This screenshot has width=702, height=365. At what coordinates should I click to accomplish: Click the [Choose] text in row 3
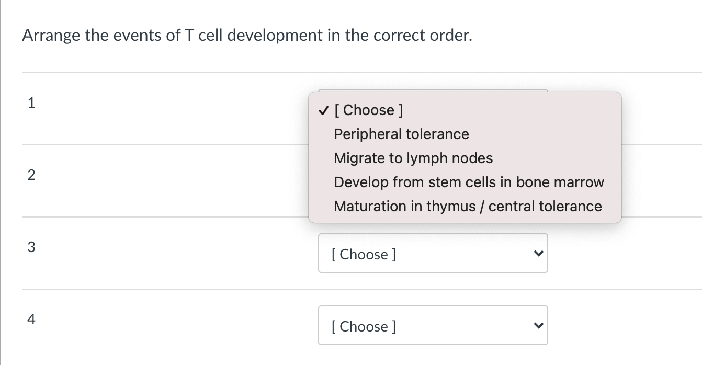coord(364,254)
